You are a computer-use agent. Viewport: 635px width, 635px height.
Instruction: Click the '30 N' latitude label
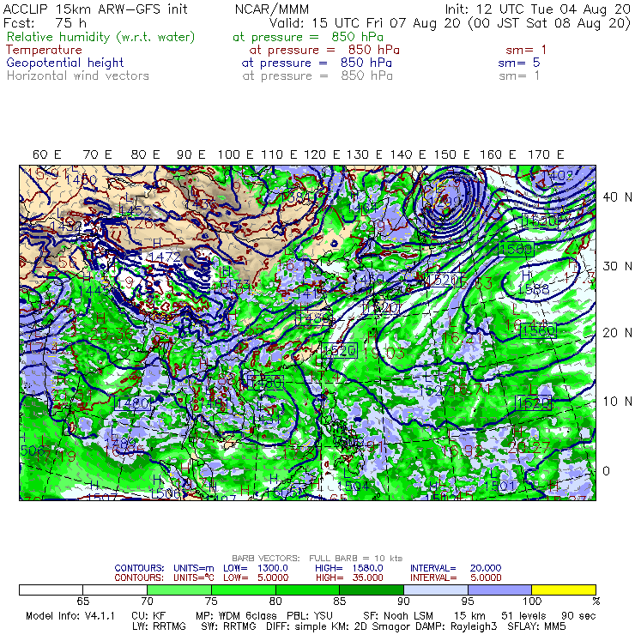click(x=617, y=266)
